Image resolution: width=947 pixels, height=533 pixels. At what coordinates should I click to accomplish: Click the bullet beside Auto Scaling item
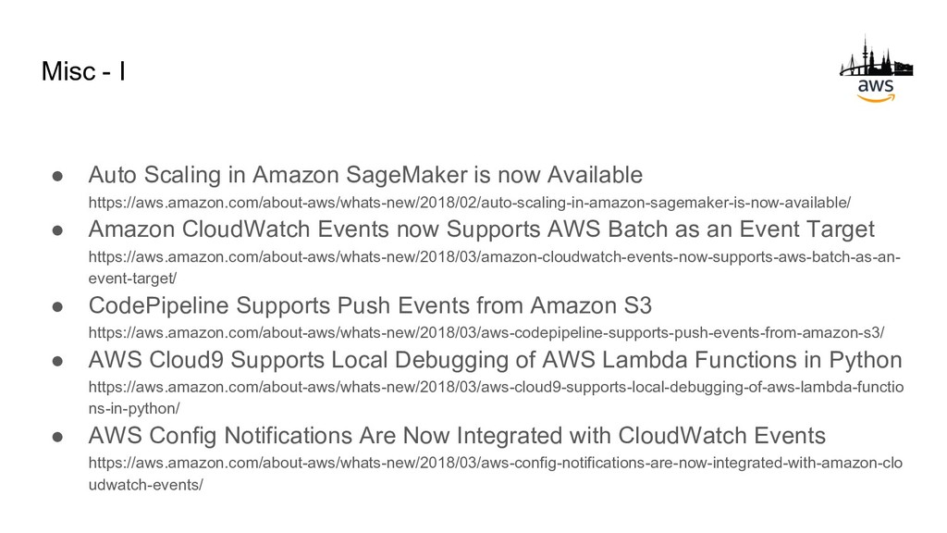click(58, 176)
